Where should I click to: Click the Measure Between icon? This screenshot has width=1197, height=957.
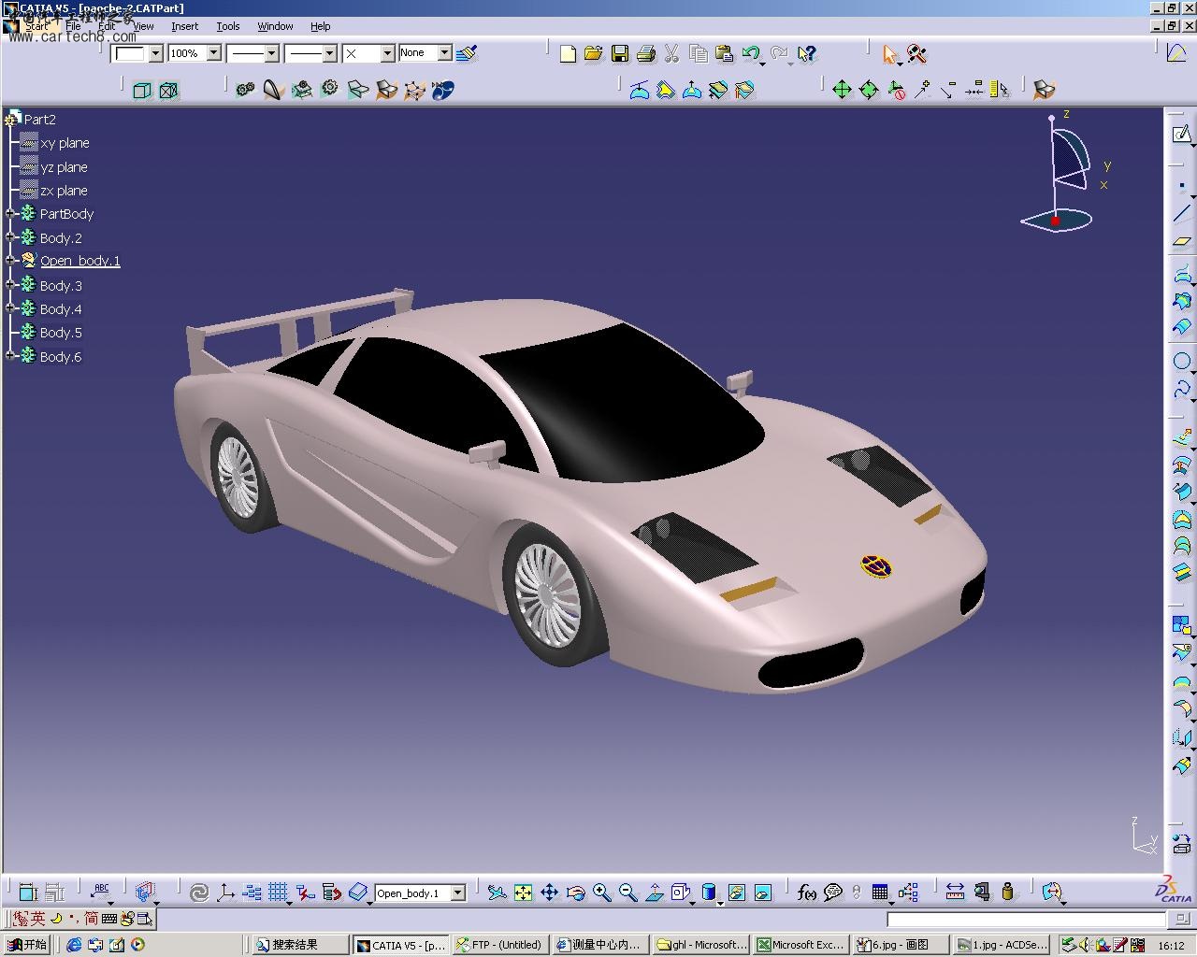[x=955, y=893]
